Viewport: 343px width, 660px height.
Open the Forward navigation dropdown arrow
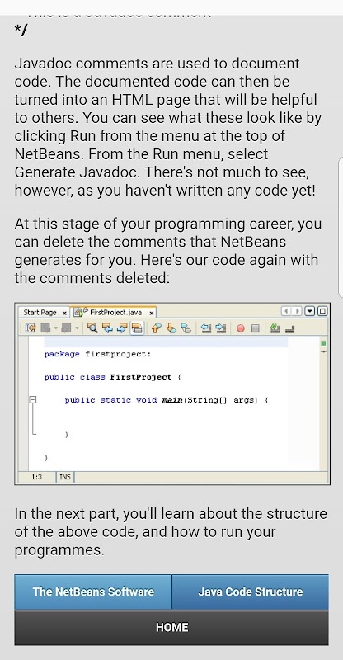[x=77, y=328]
